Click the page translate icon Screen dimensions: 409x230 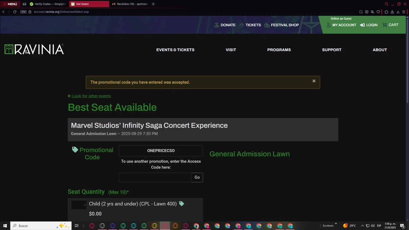point(372,12)
